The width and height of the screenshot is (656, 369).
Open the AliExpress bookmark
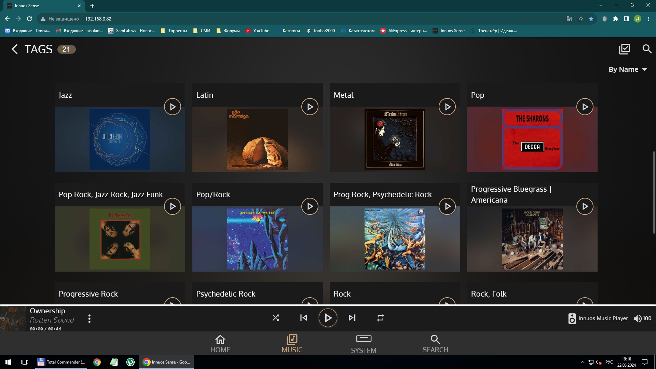tap(404, 31)
